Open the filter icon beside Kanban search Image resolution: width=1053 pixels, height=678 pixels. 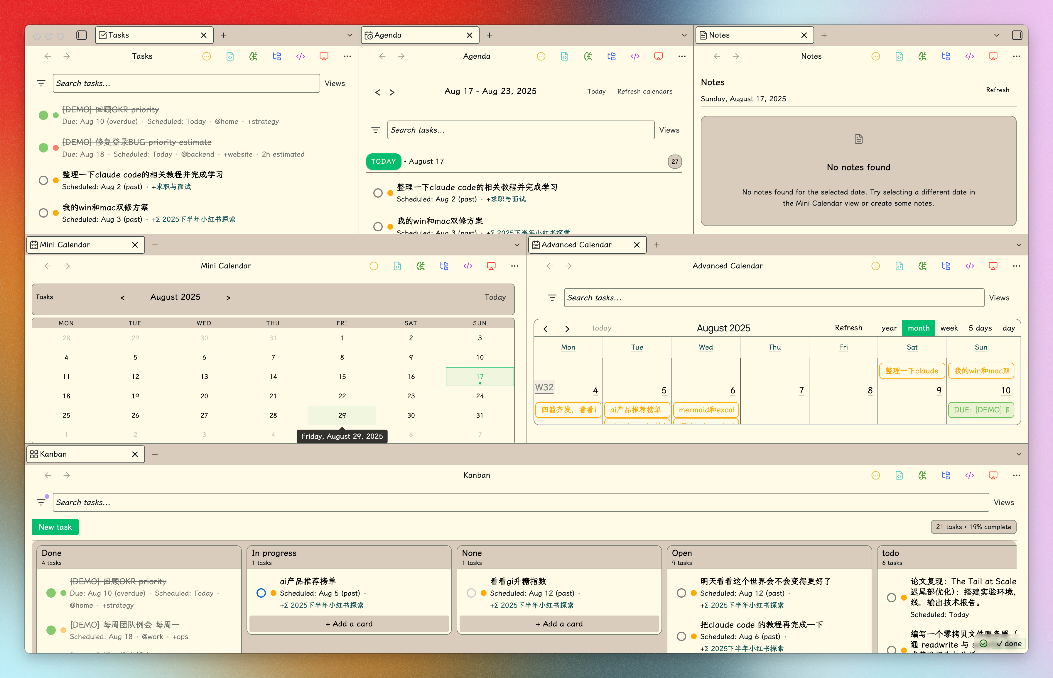(x=41, y=502)
